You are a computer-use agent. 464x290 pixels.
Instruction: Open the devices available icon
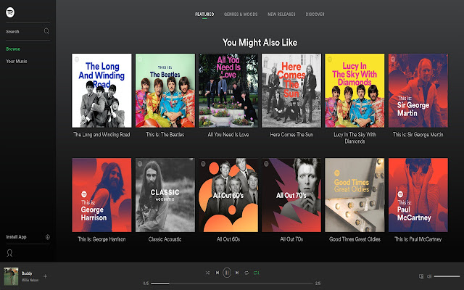pyautogui.click(x=421, y=277)
